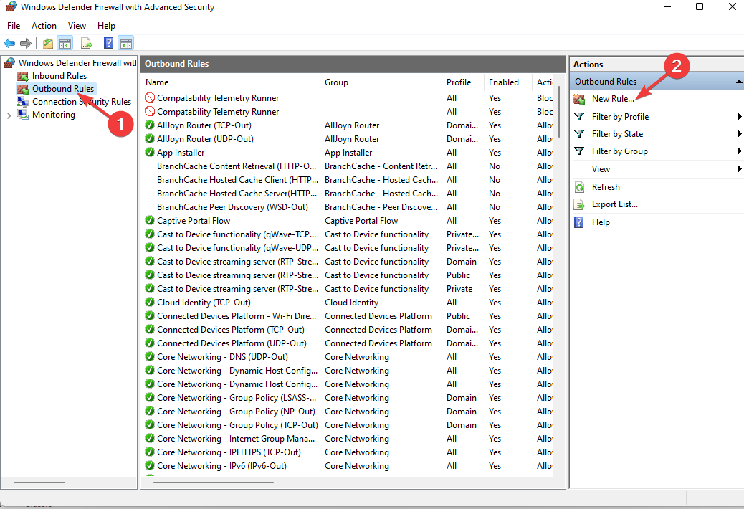The width and height of the screenshot is (744, 509).
Task: Click the Help icon in Actions pane
Action: click(x=579, y=222)
